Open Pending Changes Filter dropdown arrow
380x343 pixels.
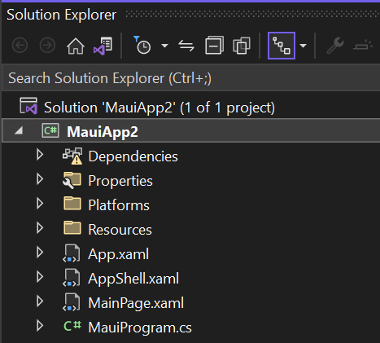coord(164,46)
